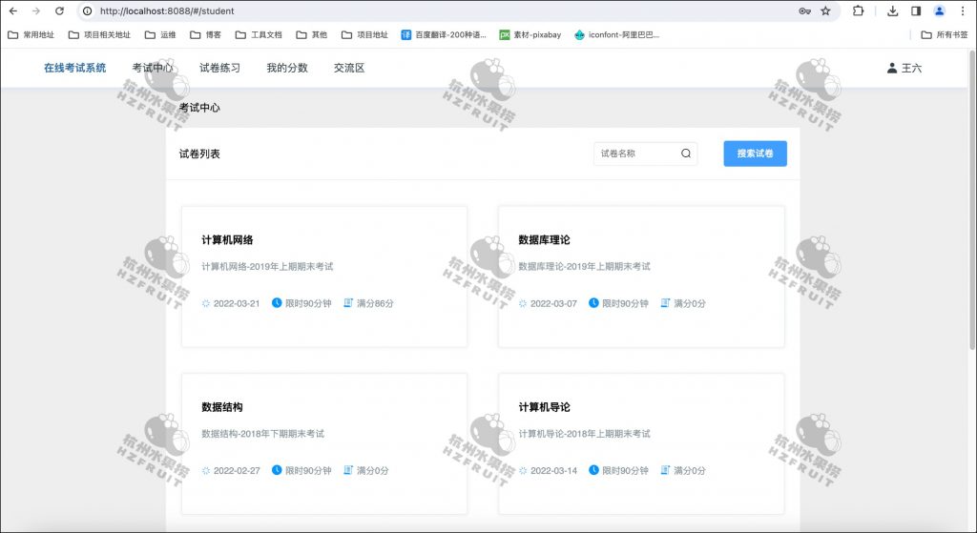
Task: Bookmark this page with the star icon
Action: coord(825,11)
